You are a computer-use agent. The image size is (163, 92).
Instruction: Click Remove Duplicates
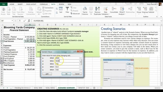tap(97, 11)
